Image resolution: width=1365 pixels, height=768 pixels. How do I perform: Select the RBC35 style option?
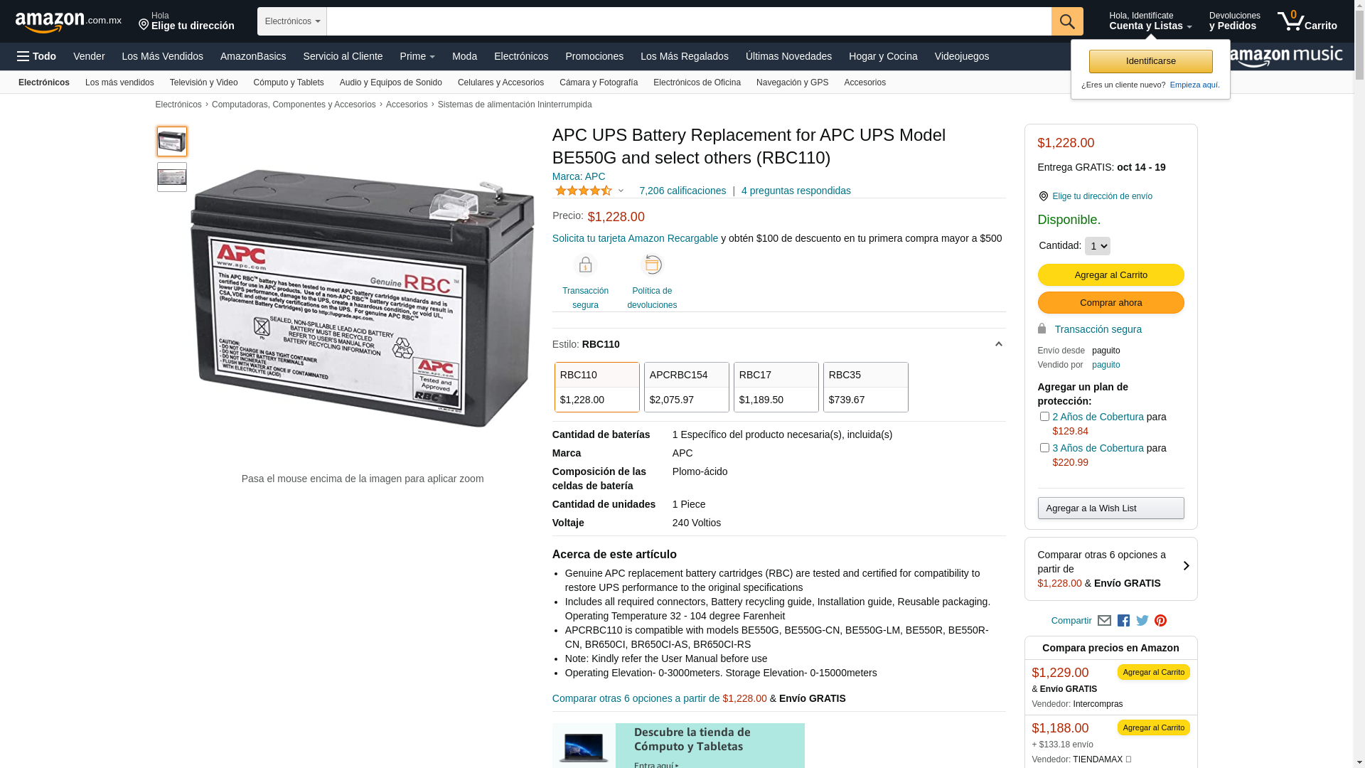(x=865, y=388)
